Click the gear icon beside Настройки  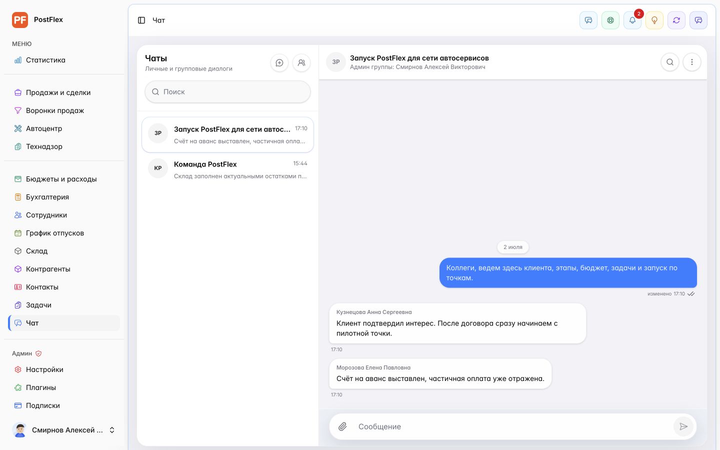click(x=18, y=369)
